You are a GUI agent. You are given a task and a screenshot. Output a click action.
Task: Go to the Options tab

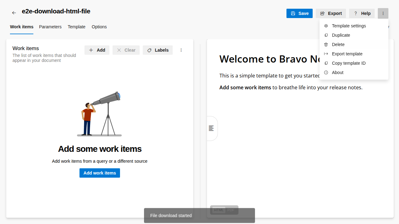click(x=99, y=27)
